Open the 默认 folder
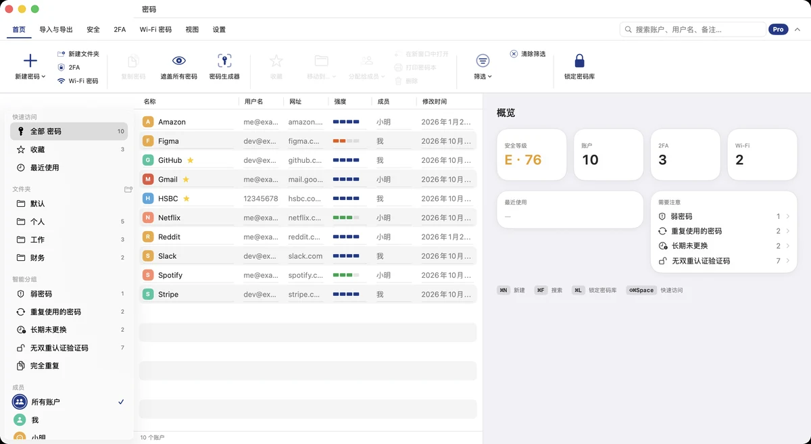The width and height of the screenshot is (811, 444). coord(69,203)
